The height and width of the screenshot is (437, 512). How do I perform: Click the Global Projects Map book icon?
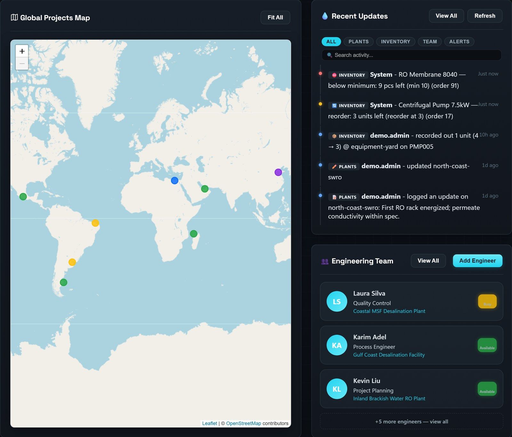[x=14, y=18]
